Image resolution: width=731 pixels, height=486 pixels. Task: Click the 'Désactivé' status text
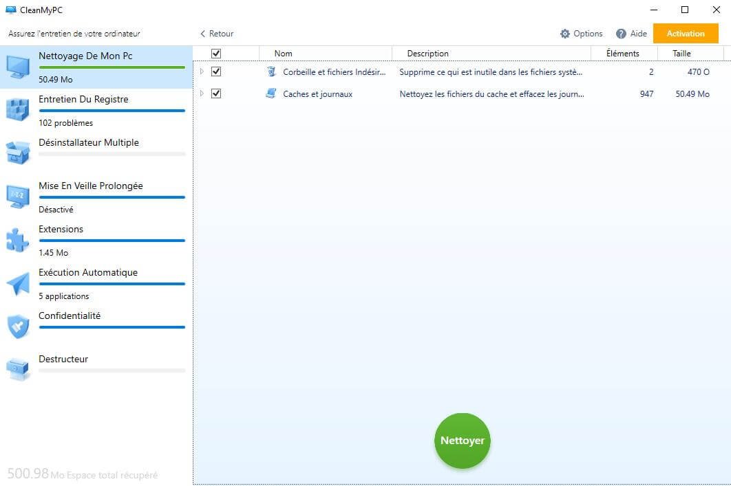tap(56, 210)
